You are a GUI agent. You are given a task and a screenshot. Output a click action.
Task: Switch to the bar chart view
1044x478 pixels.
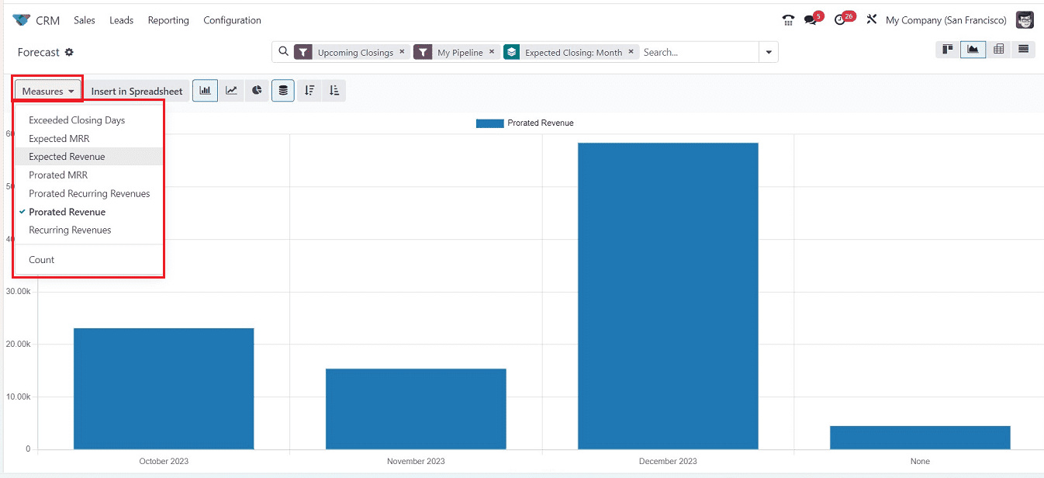point(205,91)
